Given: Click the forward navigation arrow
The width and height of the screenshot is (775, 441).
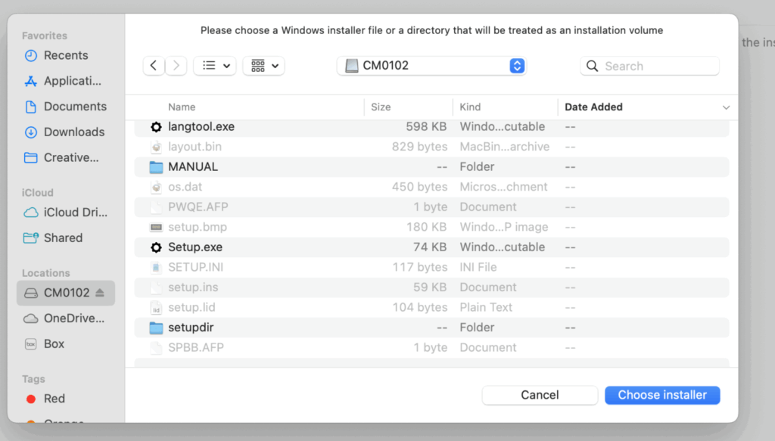Looking at the screenshot, I should click(x=176, y=66).
